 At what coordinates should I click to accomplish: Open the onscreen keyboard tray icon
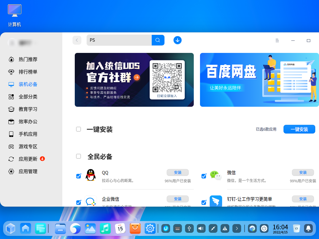[x=177, y=229]
